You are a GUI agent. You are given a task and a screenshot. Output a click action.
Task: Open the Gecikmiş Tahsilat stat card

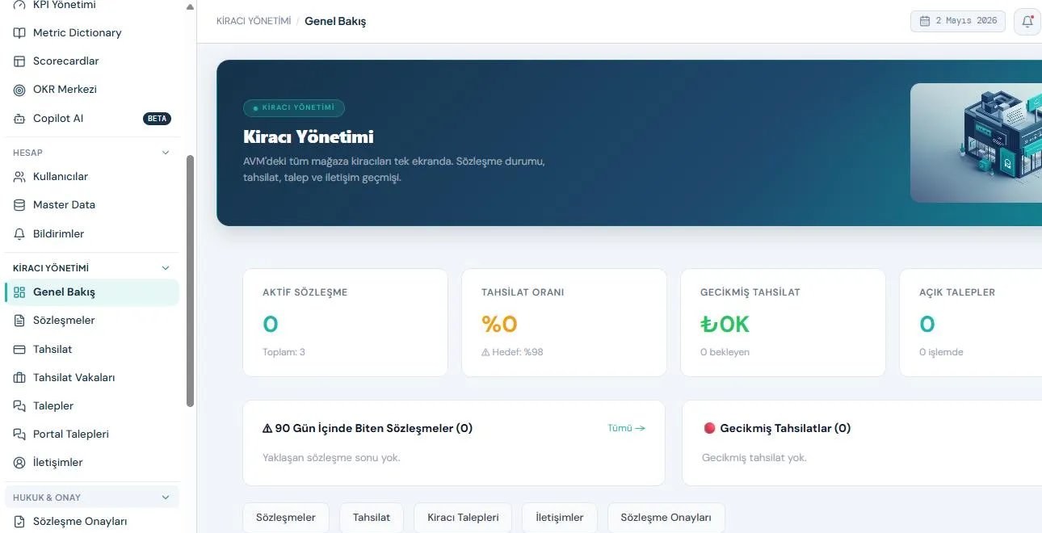(783, 323)
